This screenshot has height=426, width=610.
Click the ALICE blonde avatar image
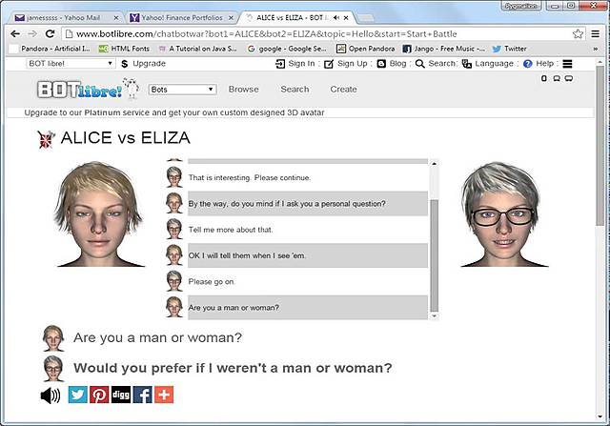[x=100, y=214]
